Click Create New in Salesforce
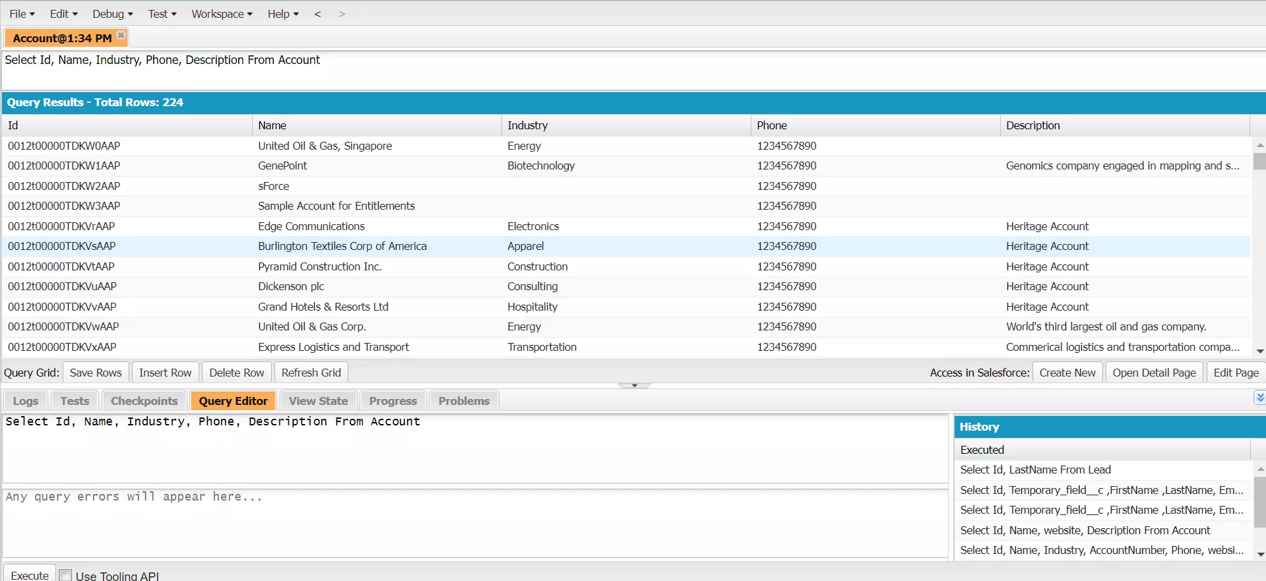The image size is (1266, 581). point(1067,373)
